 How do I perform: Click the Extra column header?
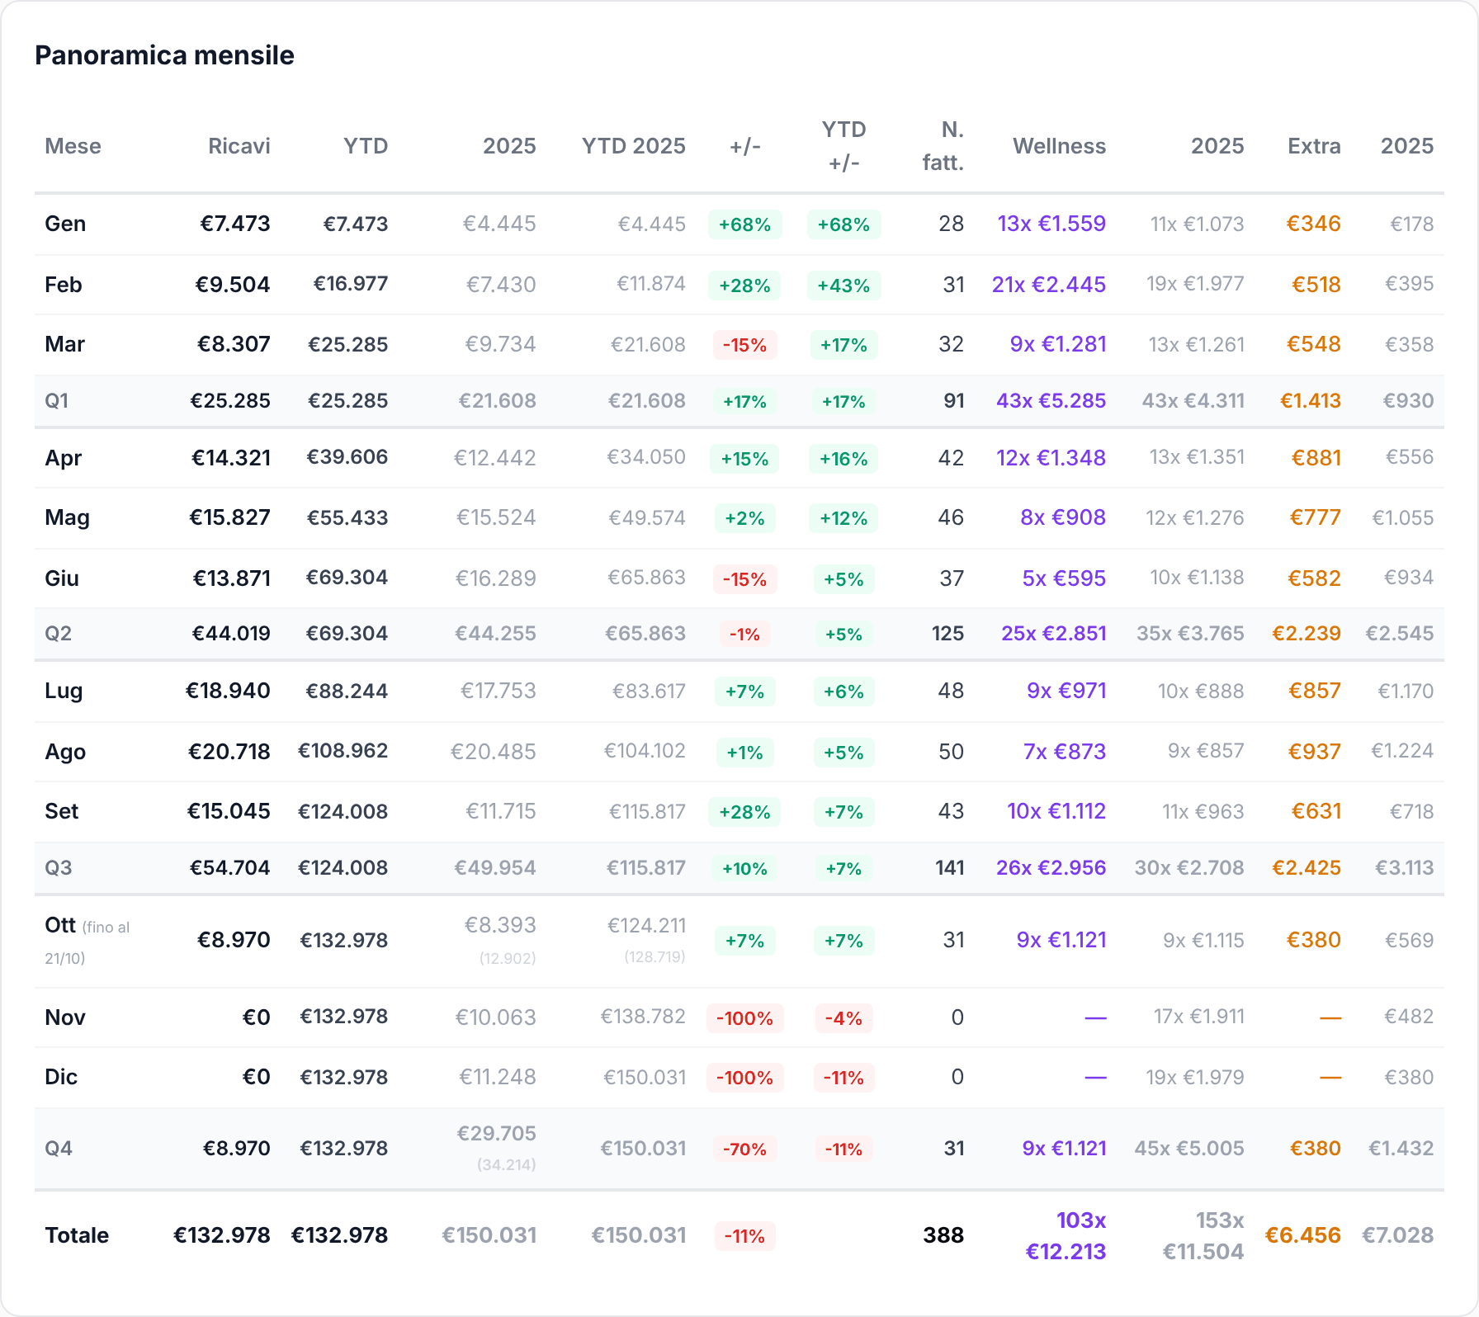[1314, 146]
